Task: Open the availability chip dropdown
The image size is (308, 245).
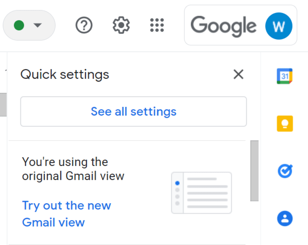Action: [29, 25]
